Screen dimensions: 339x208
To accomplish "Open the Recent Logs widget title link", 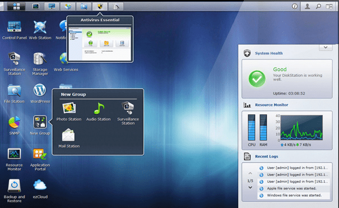I will pyautogui.click(x=267, y=156).
